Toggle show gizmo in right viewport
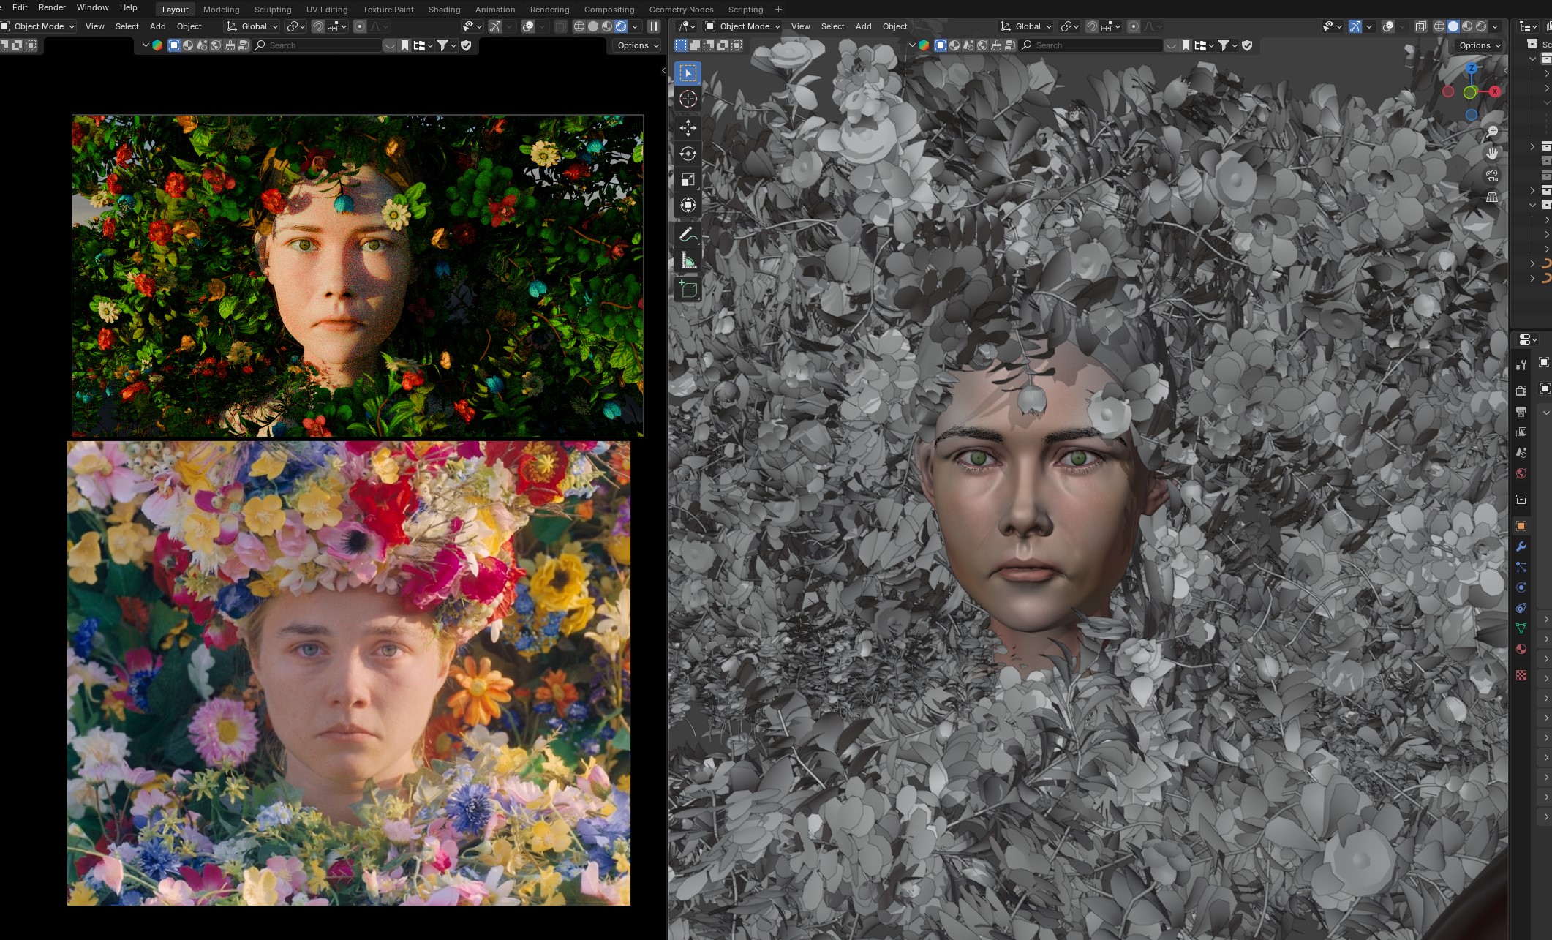This screenshot has width=1552, height=940. coord(1355,26)
